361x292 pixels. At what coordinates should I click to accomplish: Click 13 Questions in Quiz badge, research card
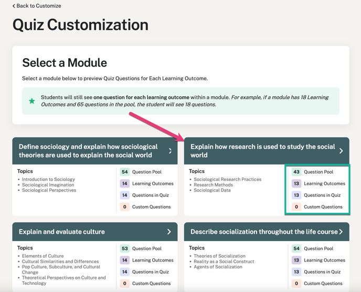(296, 195)
